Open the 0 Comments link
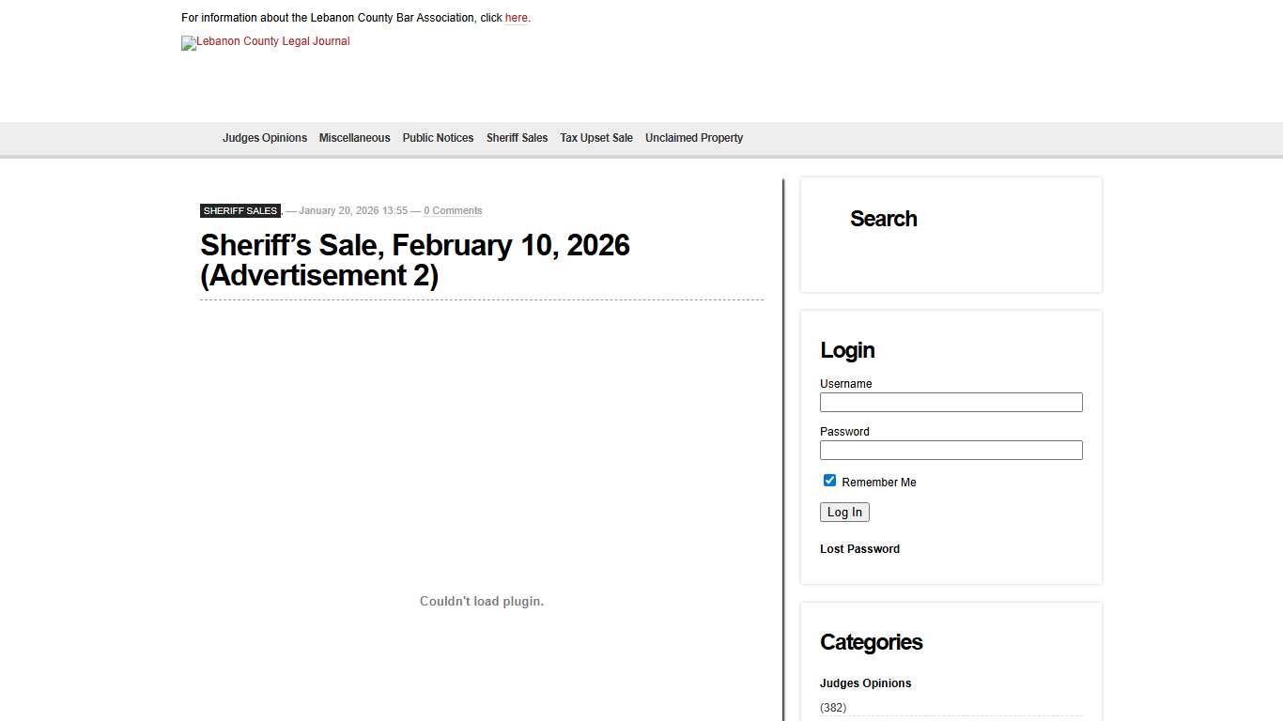 point(453,211)
